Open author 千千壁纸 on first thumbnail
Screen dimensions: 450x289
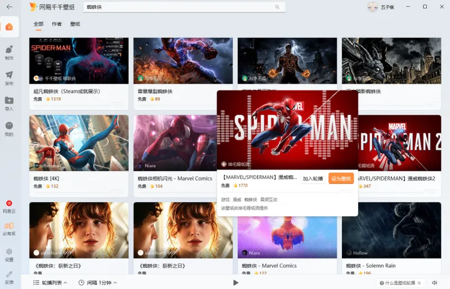55,78
